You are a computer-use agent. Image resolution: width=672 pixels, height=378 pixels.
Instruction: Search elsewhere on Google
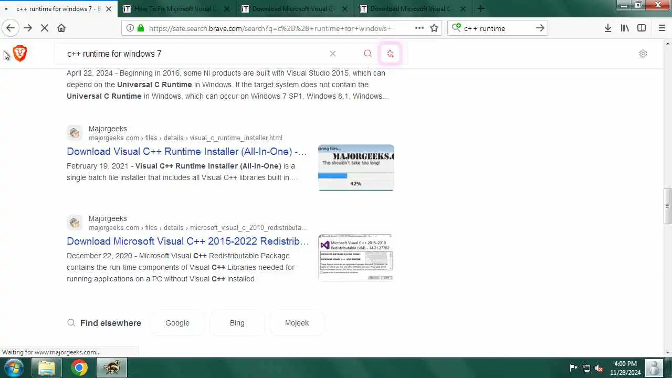coord(177,323)
